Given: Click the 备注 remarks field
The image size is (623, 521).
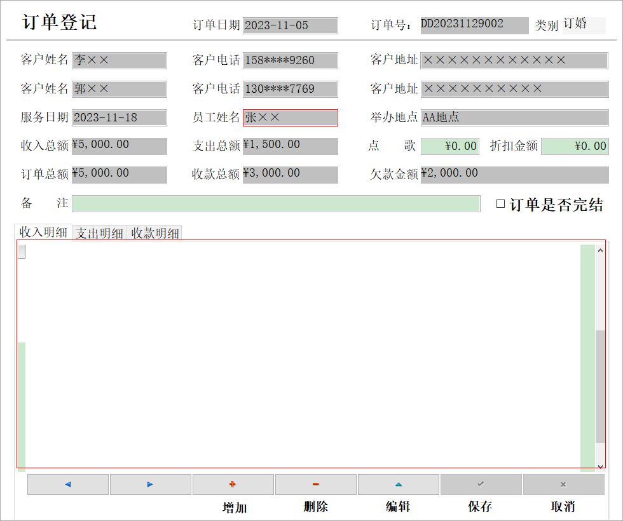Looking at the screenshot, I should [x=276, y=203].
